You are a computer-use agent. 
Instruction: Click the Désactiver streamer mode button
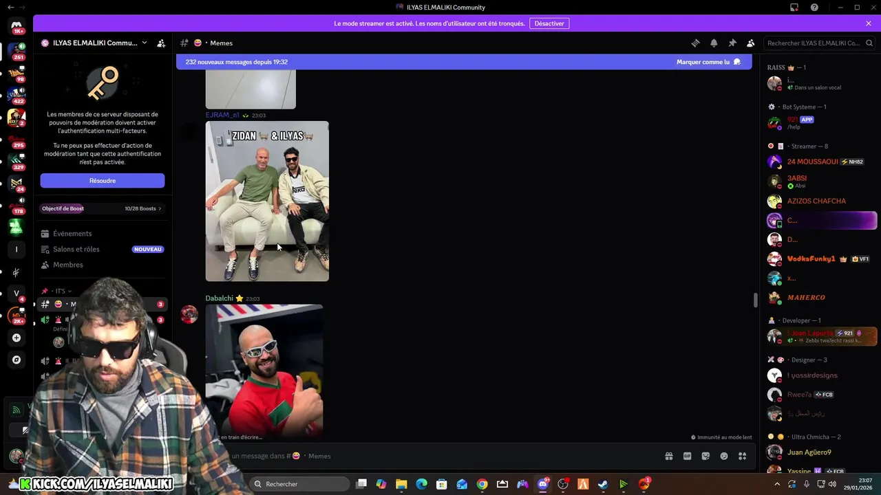coord(549,23)
